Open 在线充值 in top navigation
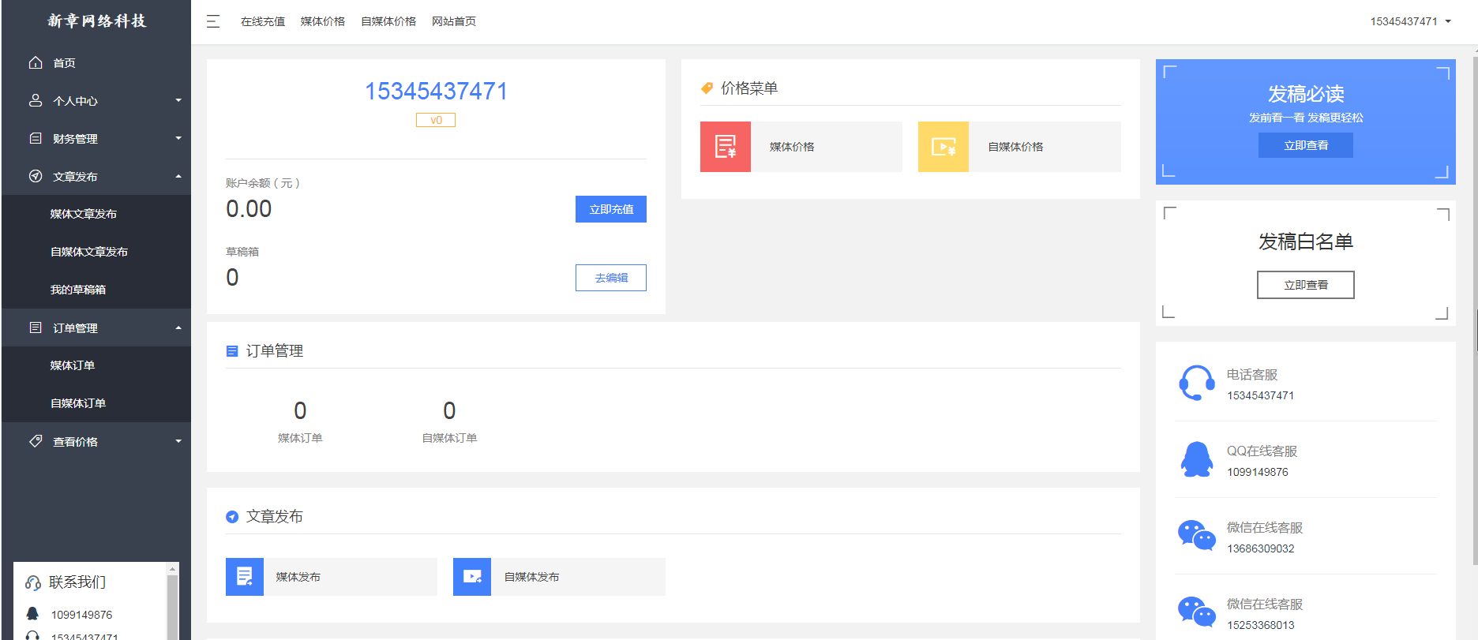The width and height of the screenshot is (1478, 640). tap(263, 21)
